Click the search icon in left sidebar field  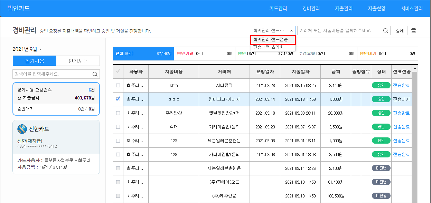tap(95, 74)
